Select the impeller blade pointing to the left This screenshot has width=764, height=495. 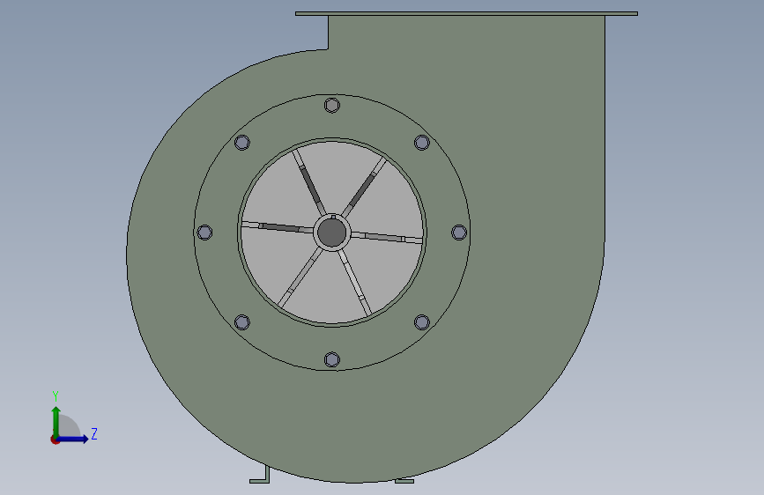coord(278,227)
